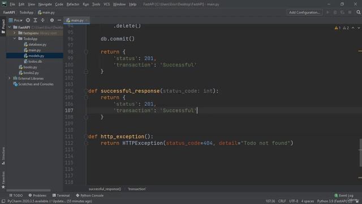Select books2.py in project tree
This screenshot has height=204, width=362.
[x=29, y=73]
